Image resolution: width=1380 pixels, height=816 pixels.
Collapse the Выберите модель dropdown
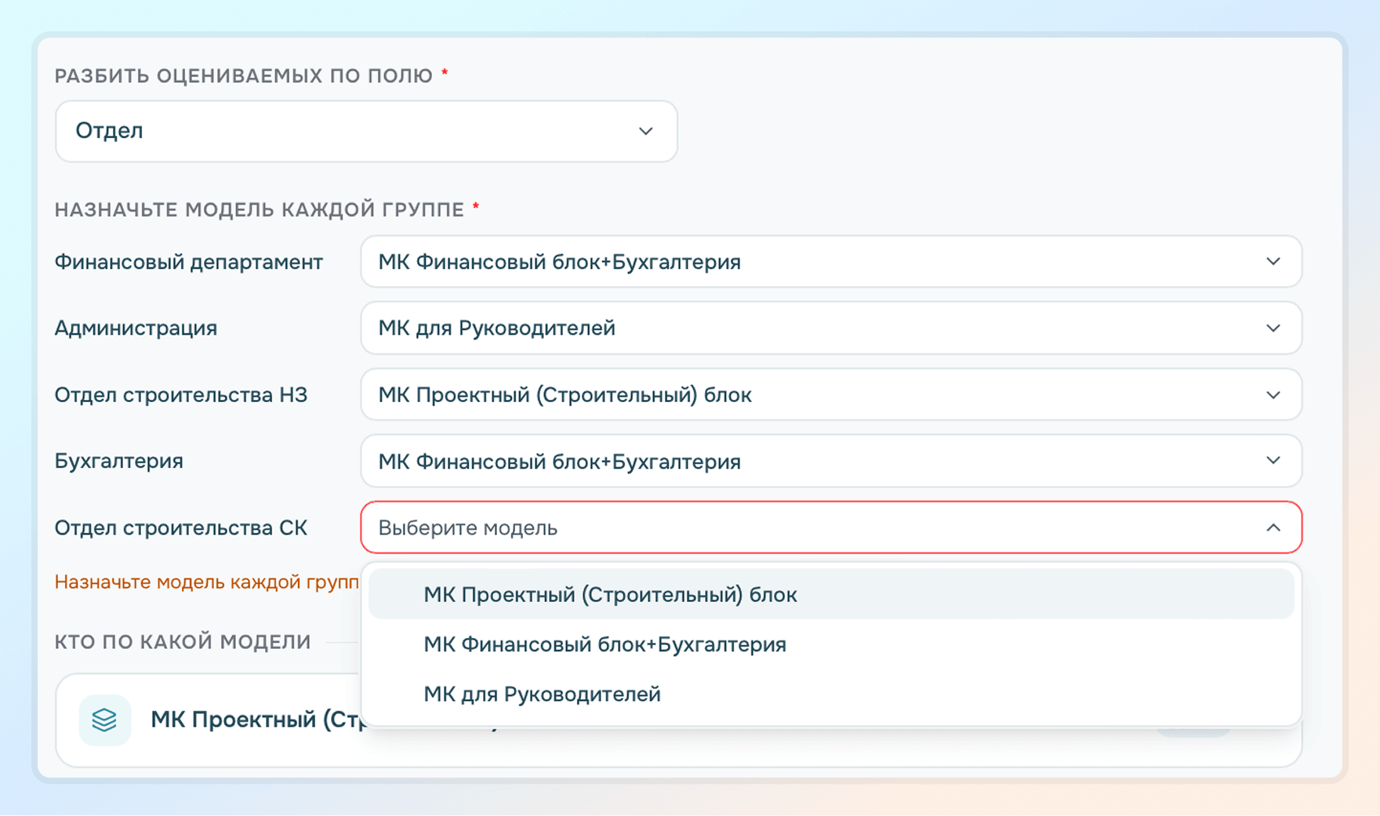(x=831, y=528)
